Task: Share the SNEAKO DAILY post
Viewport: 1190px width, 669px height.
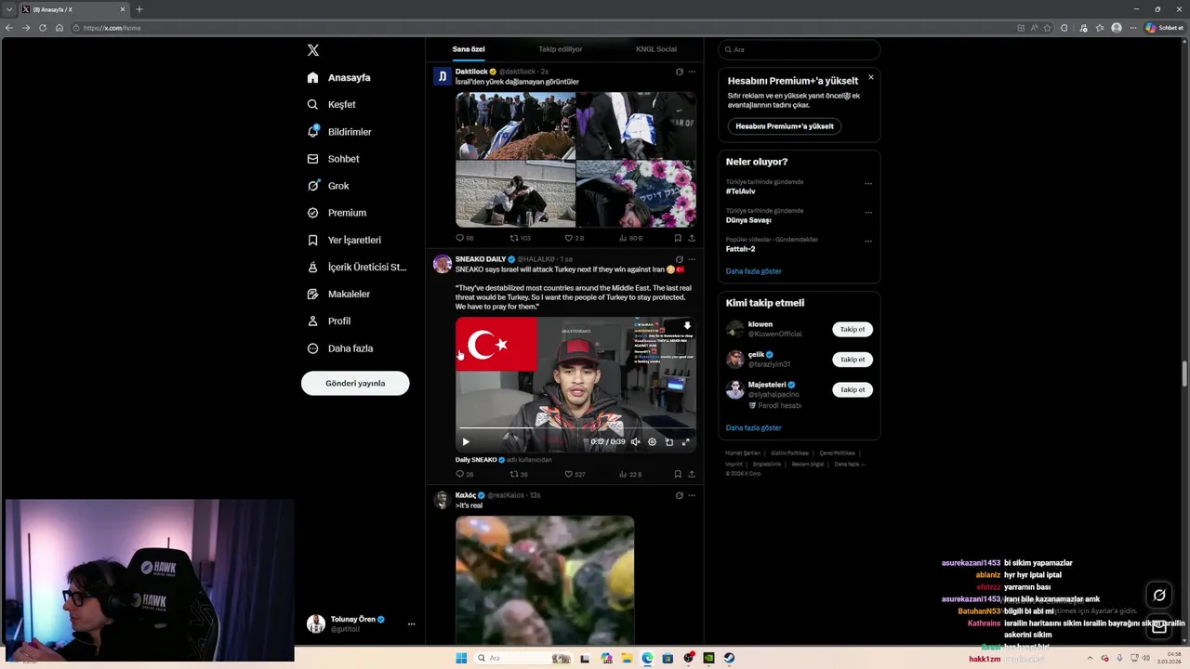Action: click(x=692, y=474)
